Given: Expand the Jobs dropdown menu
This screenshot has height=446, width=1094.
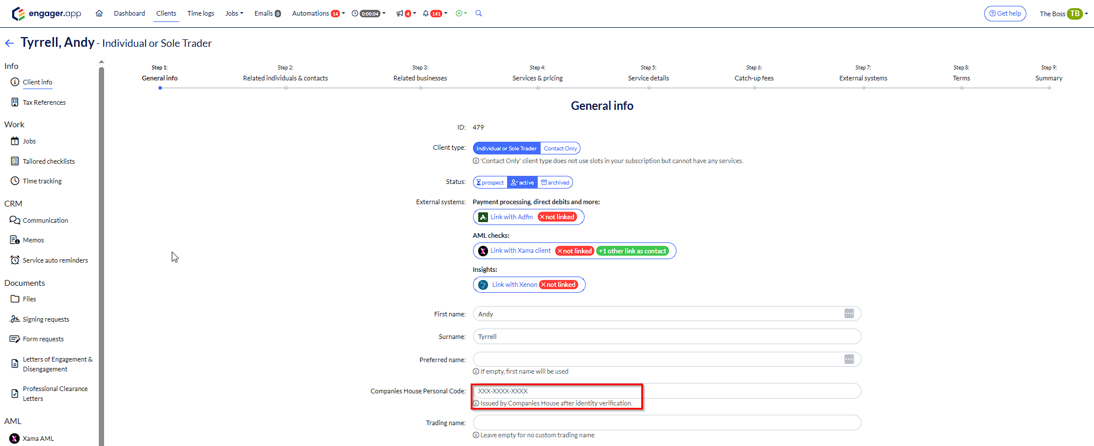Looking at the screenshot, I should (x=234, y=13).
